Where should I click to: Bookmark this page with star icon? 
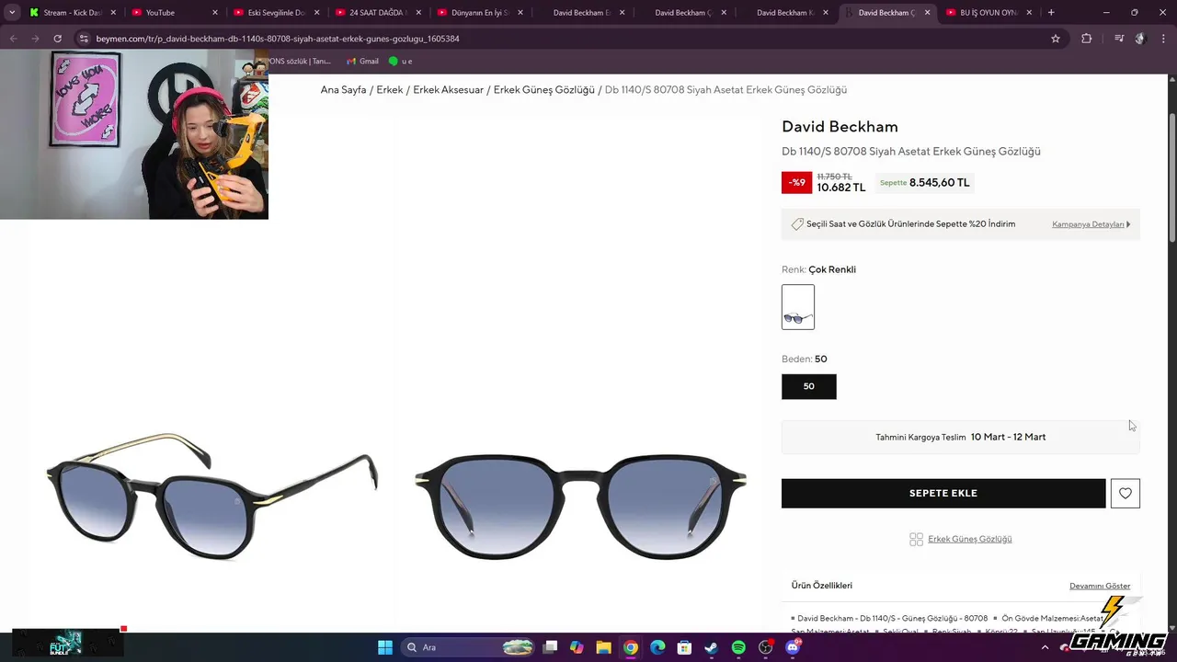tap(1056, 39)
